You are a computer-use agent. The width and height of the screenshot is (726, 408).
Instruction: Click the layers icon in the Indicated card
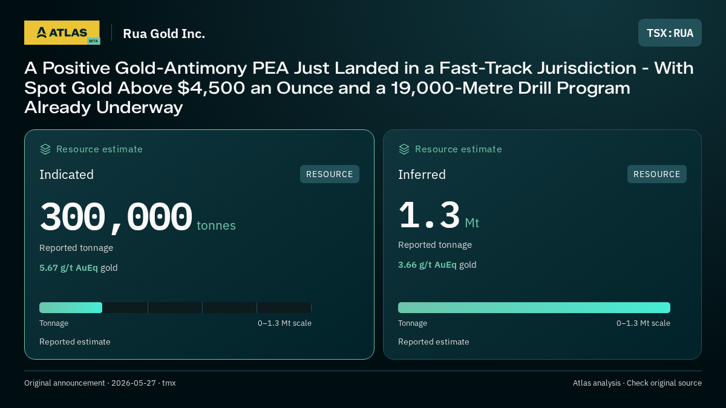point(45,149)
